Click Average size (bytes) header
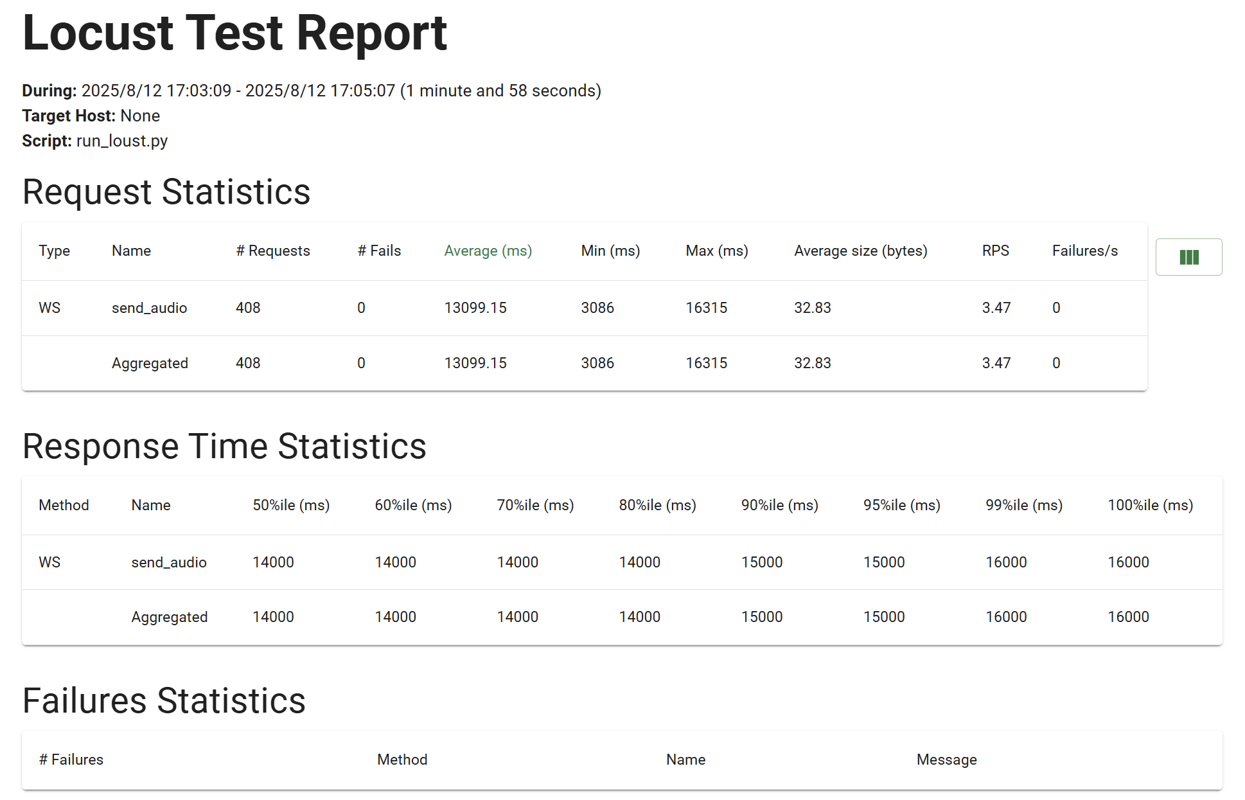 coord(860,251)
